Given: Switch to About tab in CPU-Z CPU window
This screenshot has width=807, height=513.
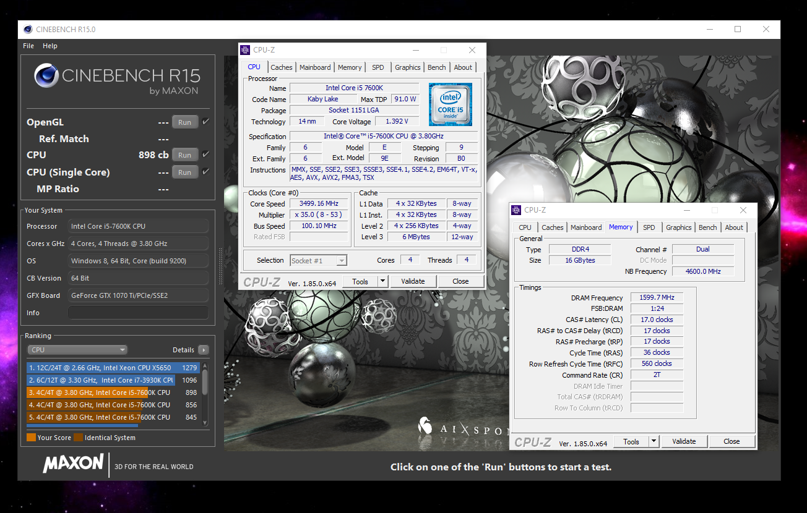Looking at the screenshot, I should pos(463,67).
